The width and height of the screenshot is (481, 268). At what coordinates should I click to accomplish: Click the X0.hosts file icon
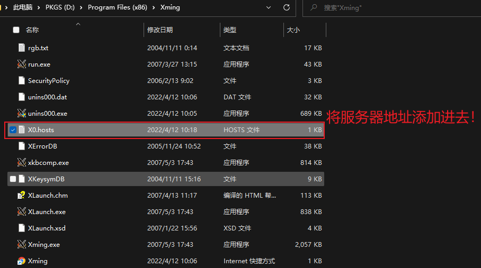pos(22,130)
